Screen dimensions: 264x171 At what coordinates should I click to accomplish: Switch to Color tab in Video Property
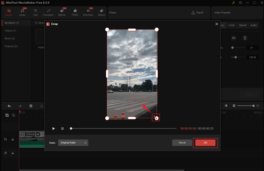231,25
